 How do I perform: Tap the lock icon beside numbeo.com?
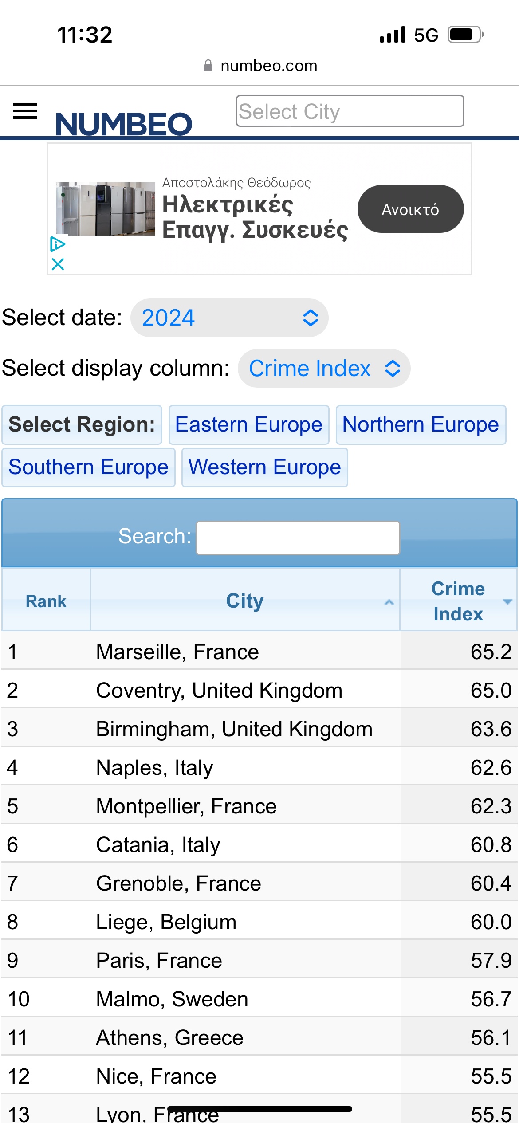[x=208, y=66]
